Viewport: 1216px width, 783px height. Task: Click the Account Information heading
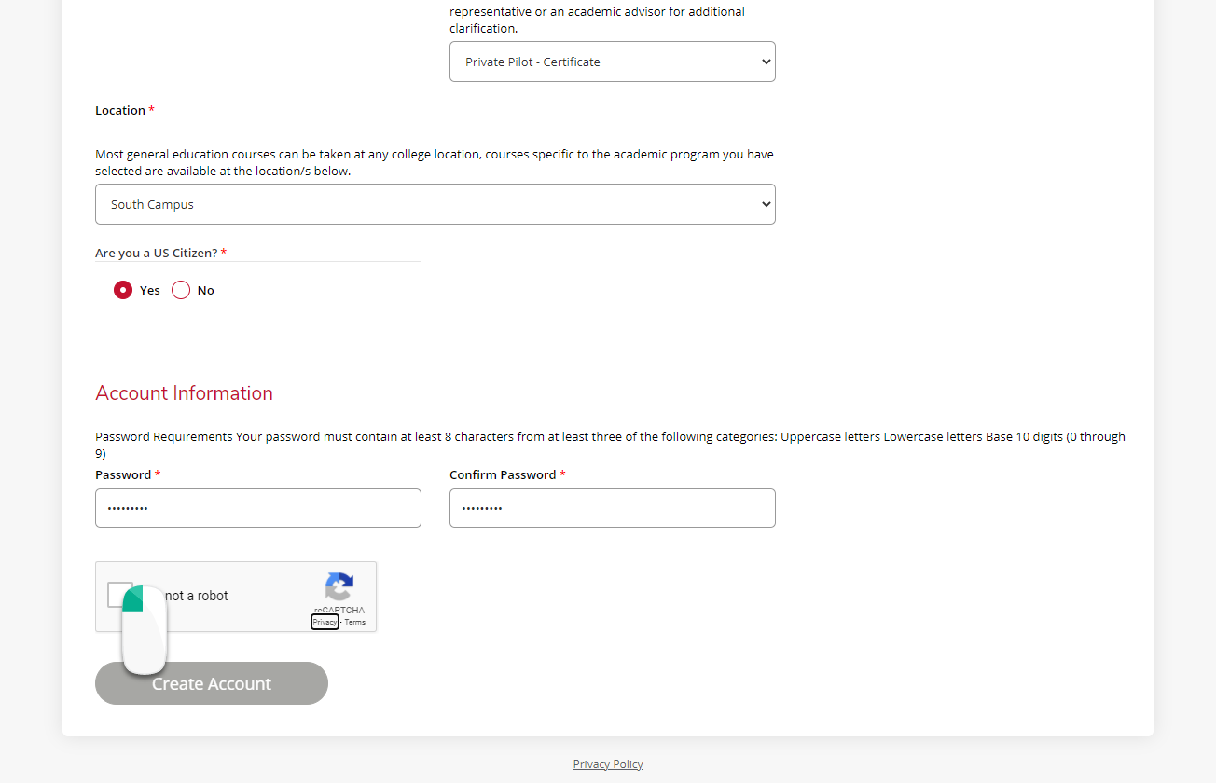(x=184, y=392)
